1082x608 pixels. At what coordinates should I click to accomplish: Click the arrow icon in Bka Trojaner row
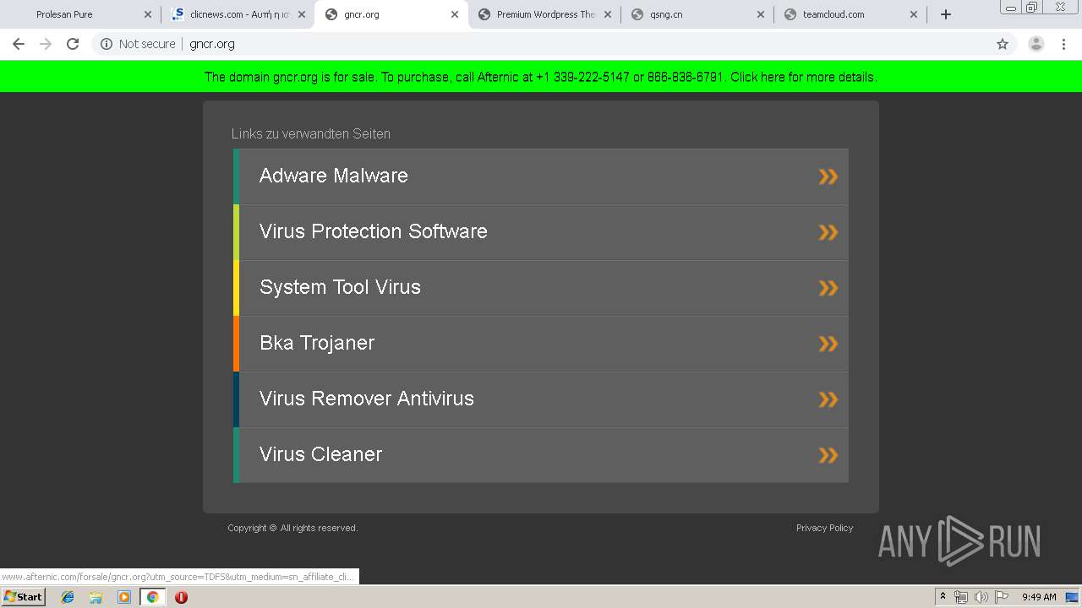(828, 344)
